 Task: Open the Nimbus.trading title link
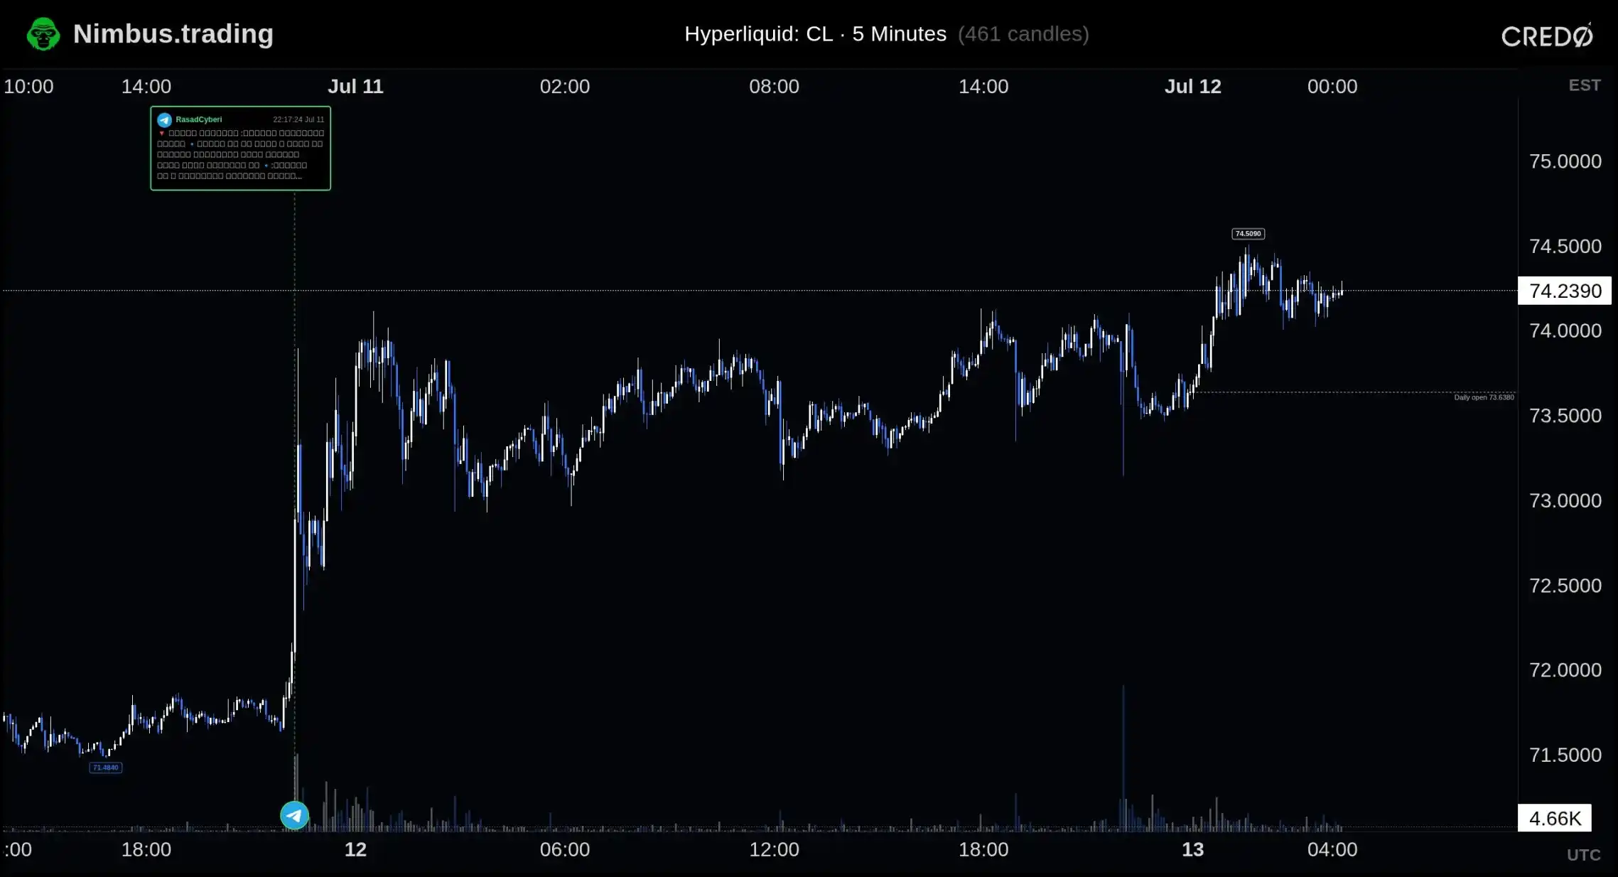pyautogui.click(x=173, y=34)
